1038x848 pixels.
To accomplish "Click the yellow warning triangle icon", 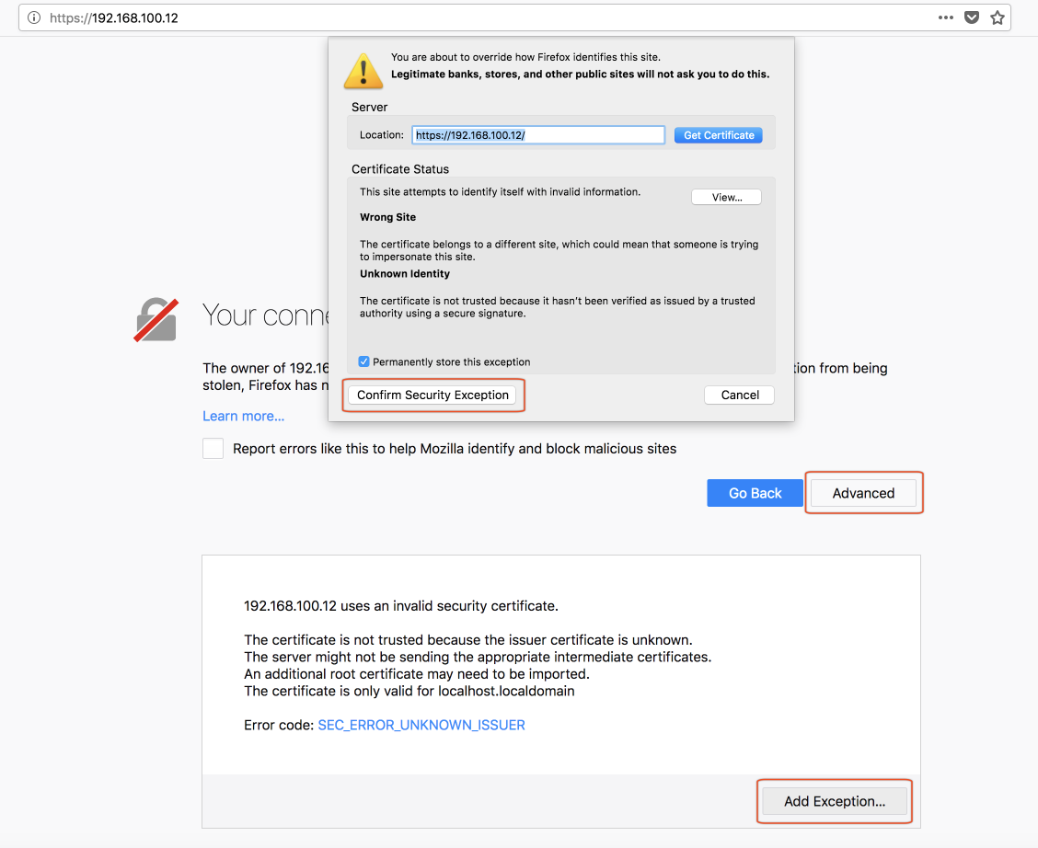I will [363, 70].
